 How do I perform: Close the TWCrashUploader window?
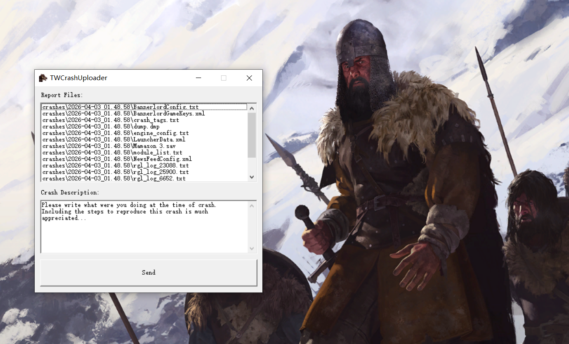pyautogui.click(x=249, y=78)
